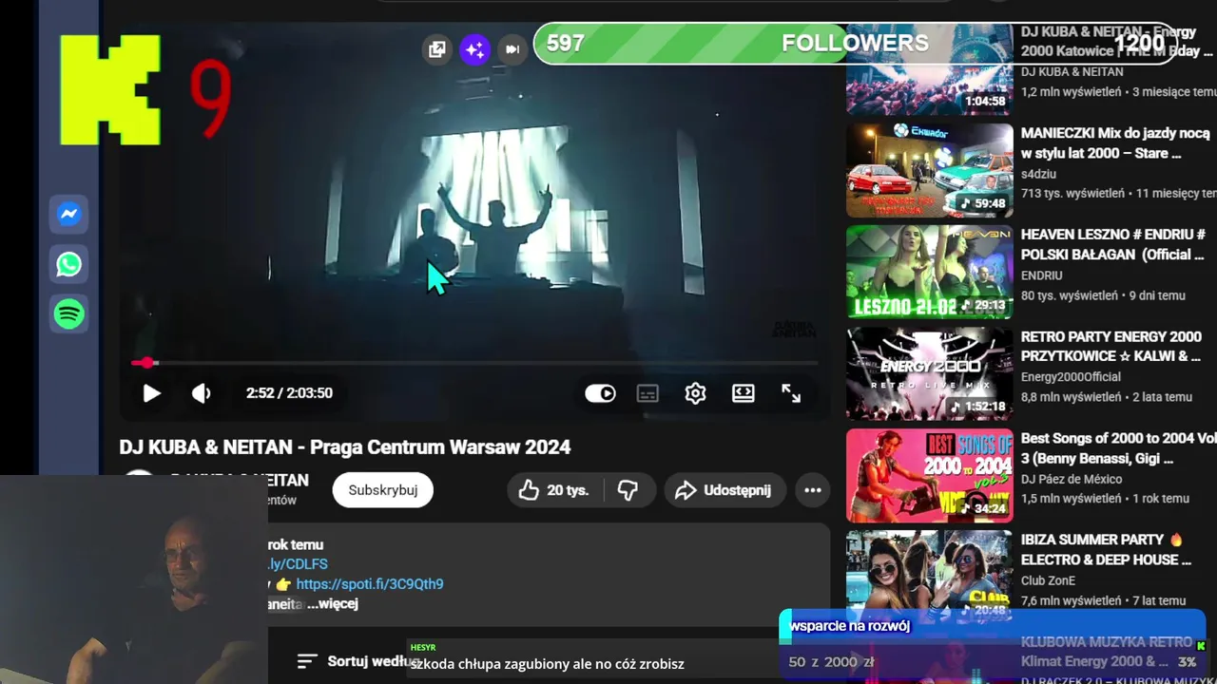Image resolution: width=1217 pixels, height=684 pixels.
Task: Like the video with the thumbs-up 20 tys. button
Action: 553,490
